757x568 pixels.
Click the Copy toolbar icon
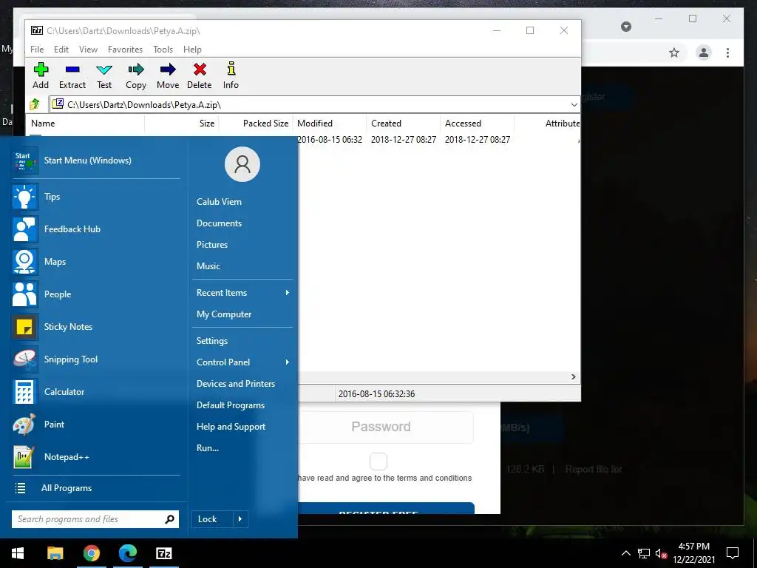pos(136,75)
